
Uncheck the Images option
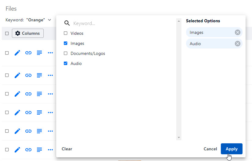tap(66, 43)
